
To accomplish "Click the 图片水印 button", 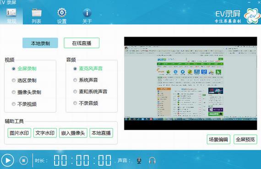I will (19, 133).
